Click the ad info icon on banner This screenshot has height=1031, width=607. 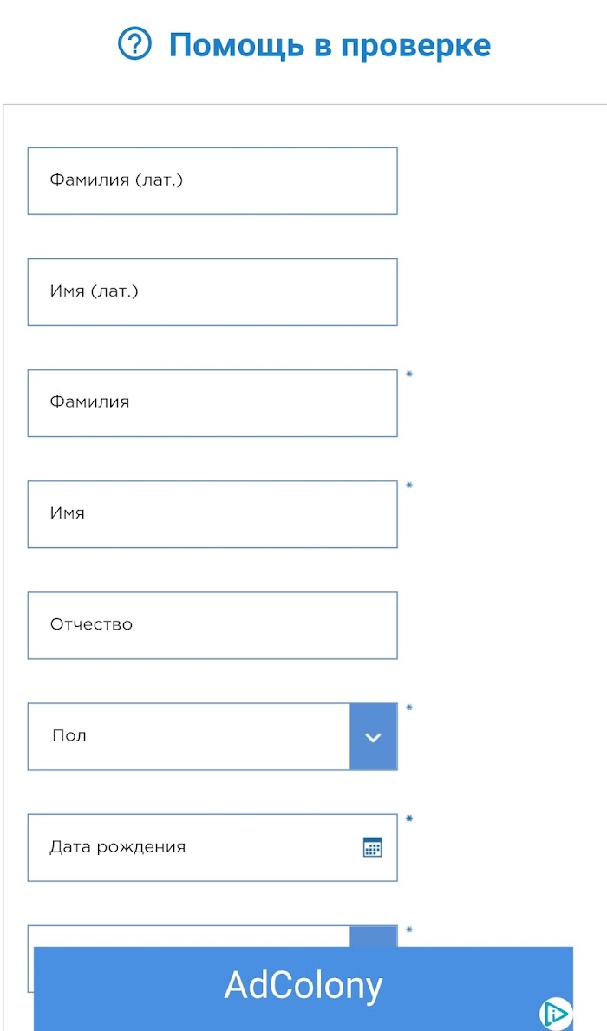tap(556, 1014)
